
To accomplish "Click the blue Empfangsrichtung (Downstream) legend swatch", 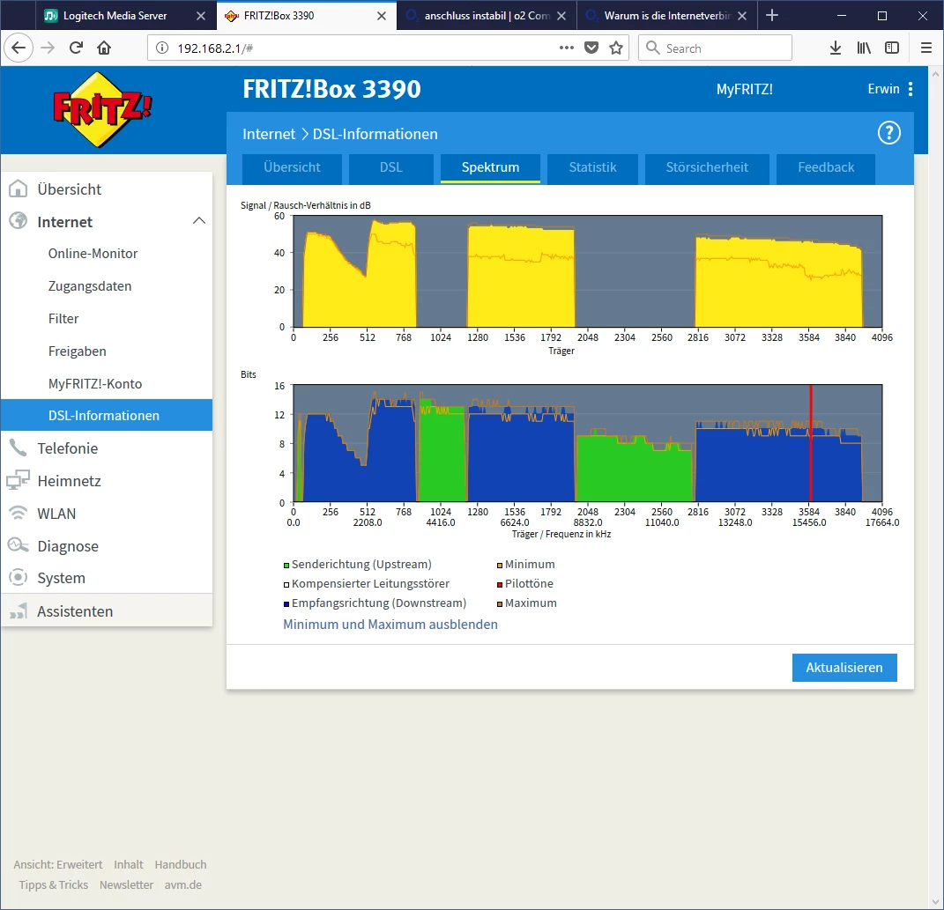I will (286, 603).
